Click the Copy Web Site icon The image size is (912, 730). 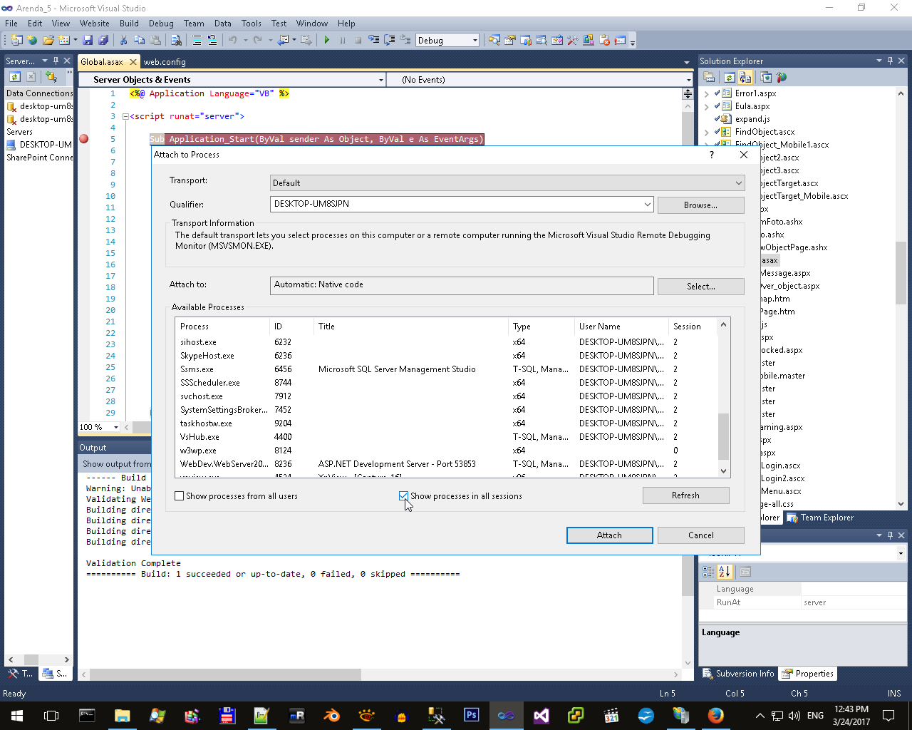[x=766, y=77]
